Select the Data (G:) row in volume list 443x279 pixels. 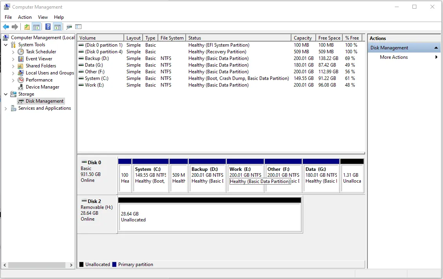point(221,65)
